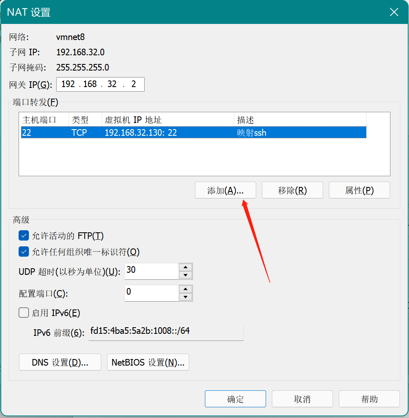Click the 映射ssh description cell
The width and height of the screenshot is (409, 418).
252,132
